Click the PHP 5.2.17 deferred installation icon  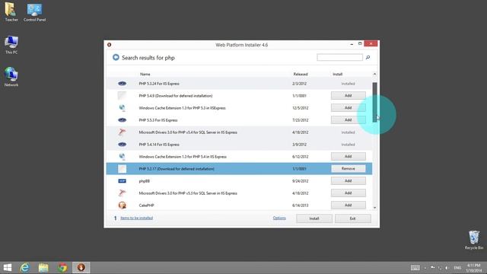tap(122, 169)
